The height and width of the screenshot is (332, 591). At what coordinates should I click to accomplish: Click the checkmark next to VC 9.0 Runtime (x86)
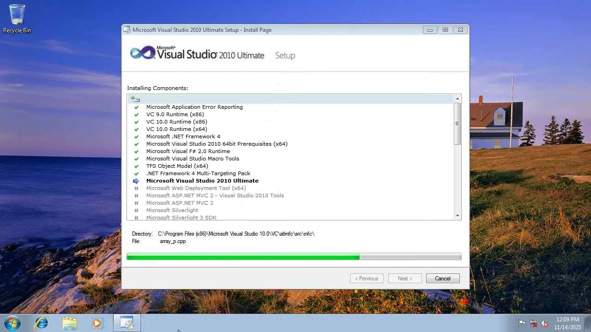pos(136,114)
